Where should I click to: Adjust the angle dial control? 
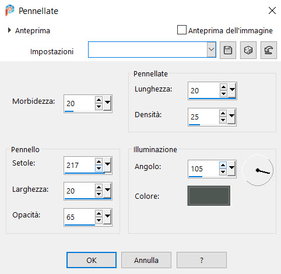pyautogui.click(x=258, y=170)
